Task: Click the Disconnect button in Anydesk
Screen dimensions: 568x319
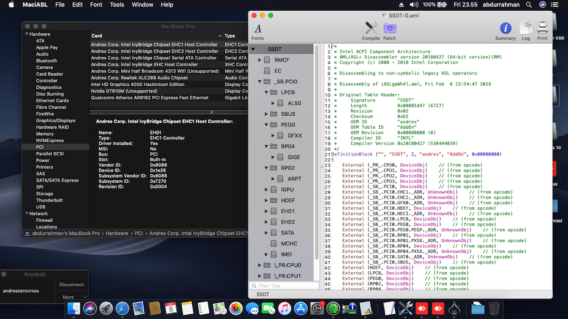Action: click(x=72, y=284)
